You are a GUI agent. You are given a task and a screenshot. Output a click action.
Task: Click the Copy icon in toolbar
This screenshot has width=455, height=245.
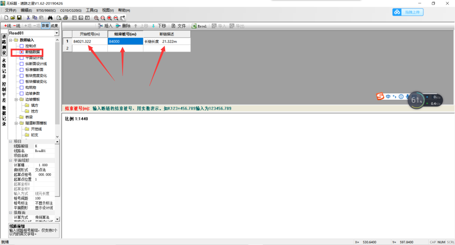(35, 18)
